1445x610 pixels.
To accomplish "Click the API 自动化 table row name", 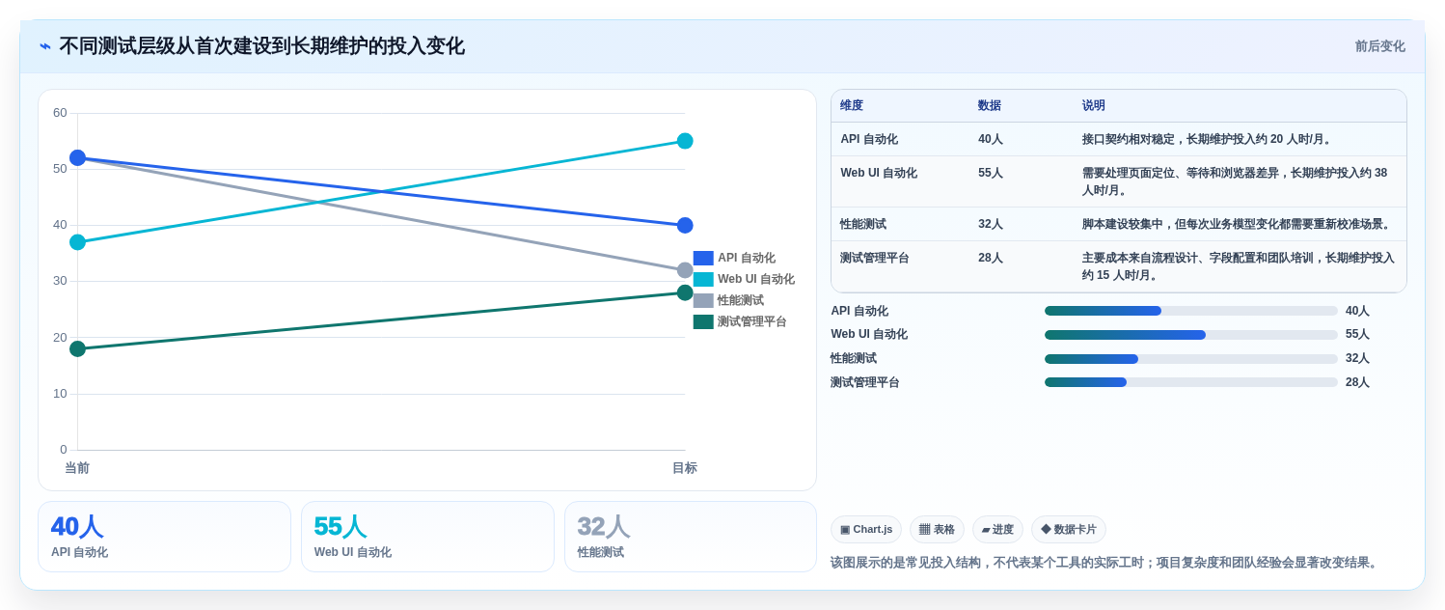I will pyautogui.click(x=869, y=139).
